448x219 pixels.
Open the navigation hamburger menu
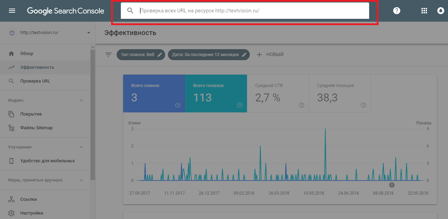[x=12, y=10]
